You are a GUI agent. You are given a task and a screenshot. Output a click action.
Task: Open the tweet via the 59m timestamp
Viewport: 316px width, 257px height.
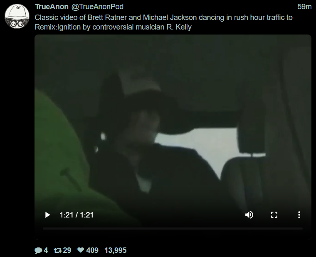coord(304,7)
